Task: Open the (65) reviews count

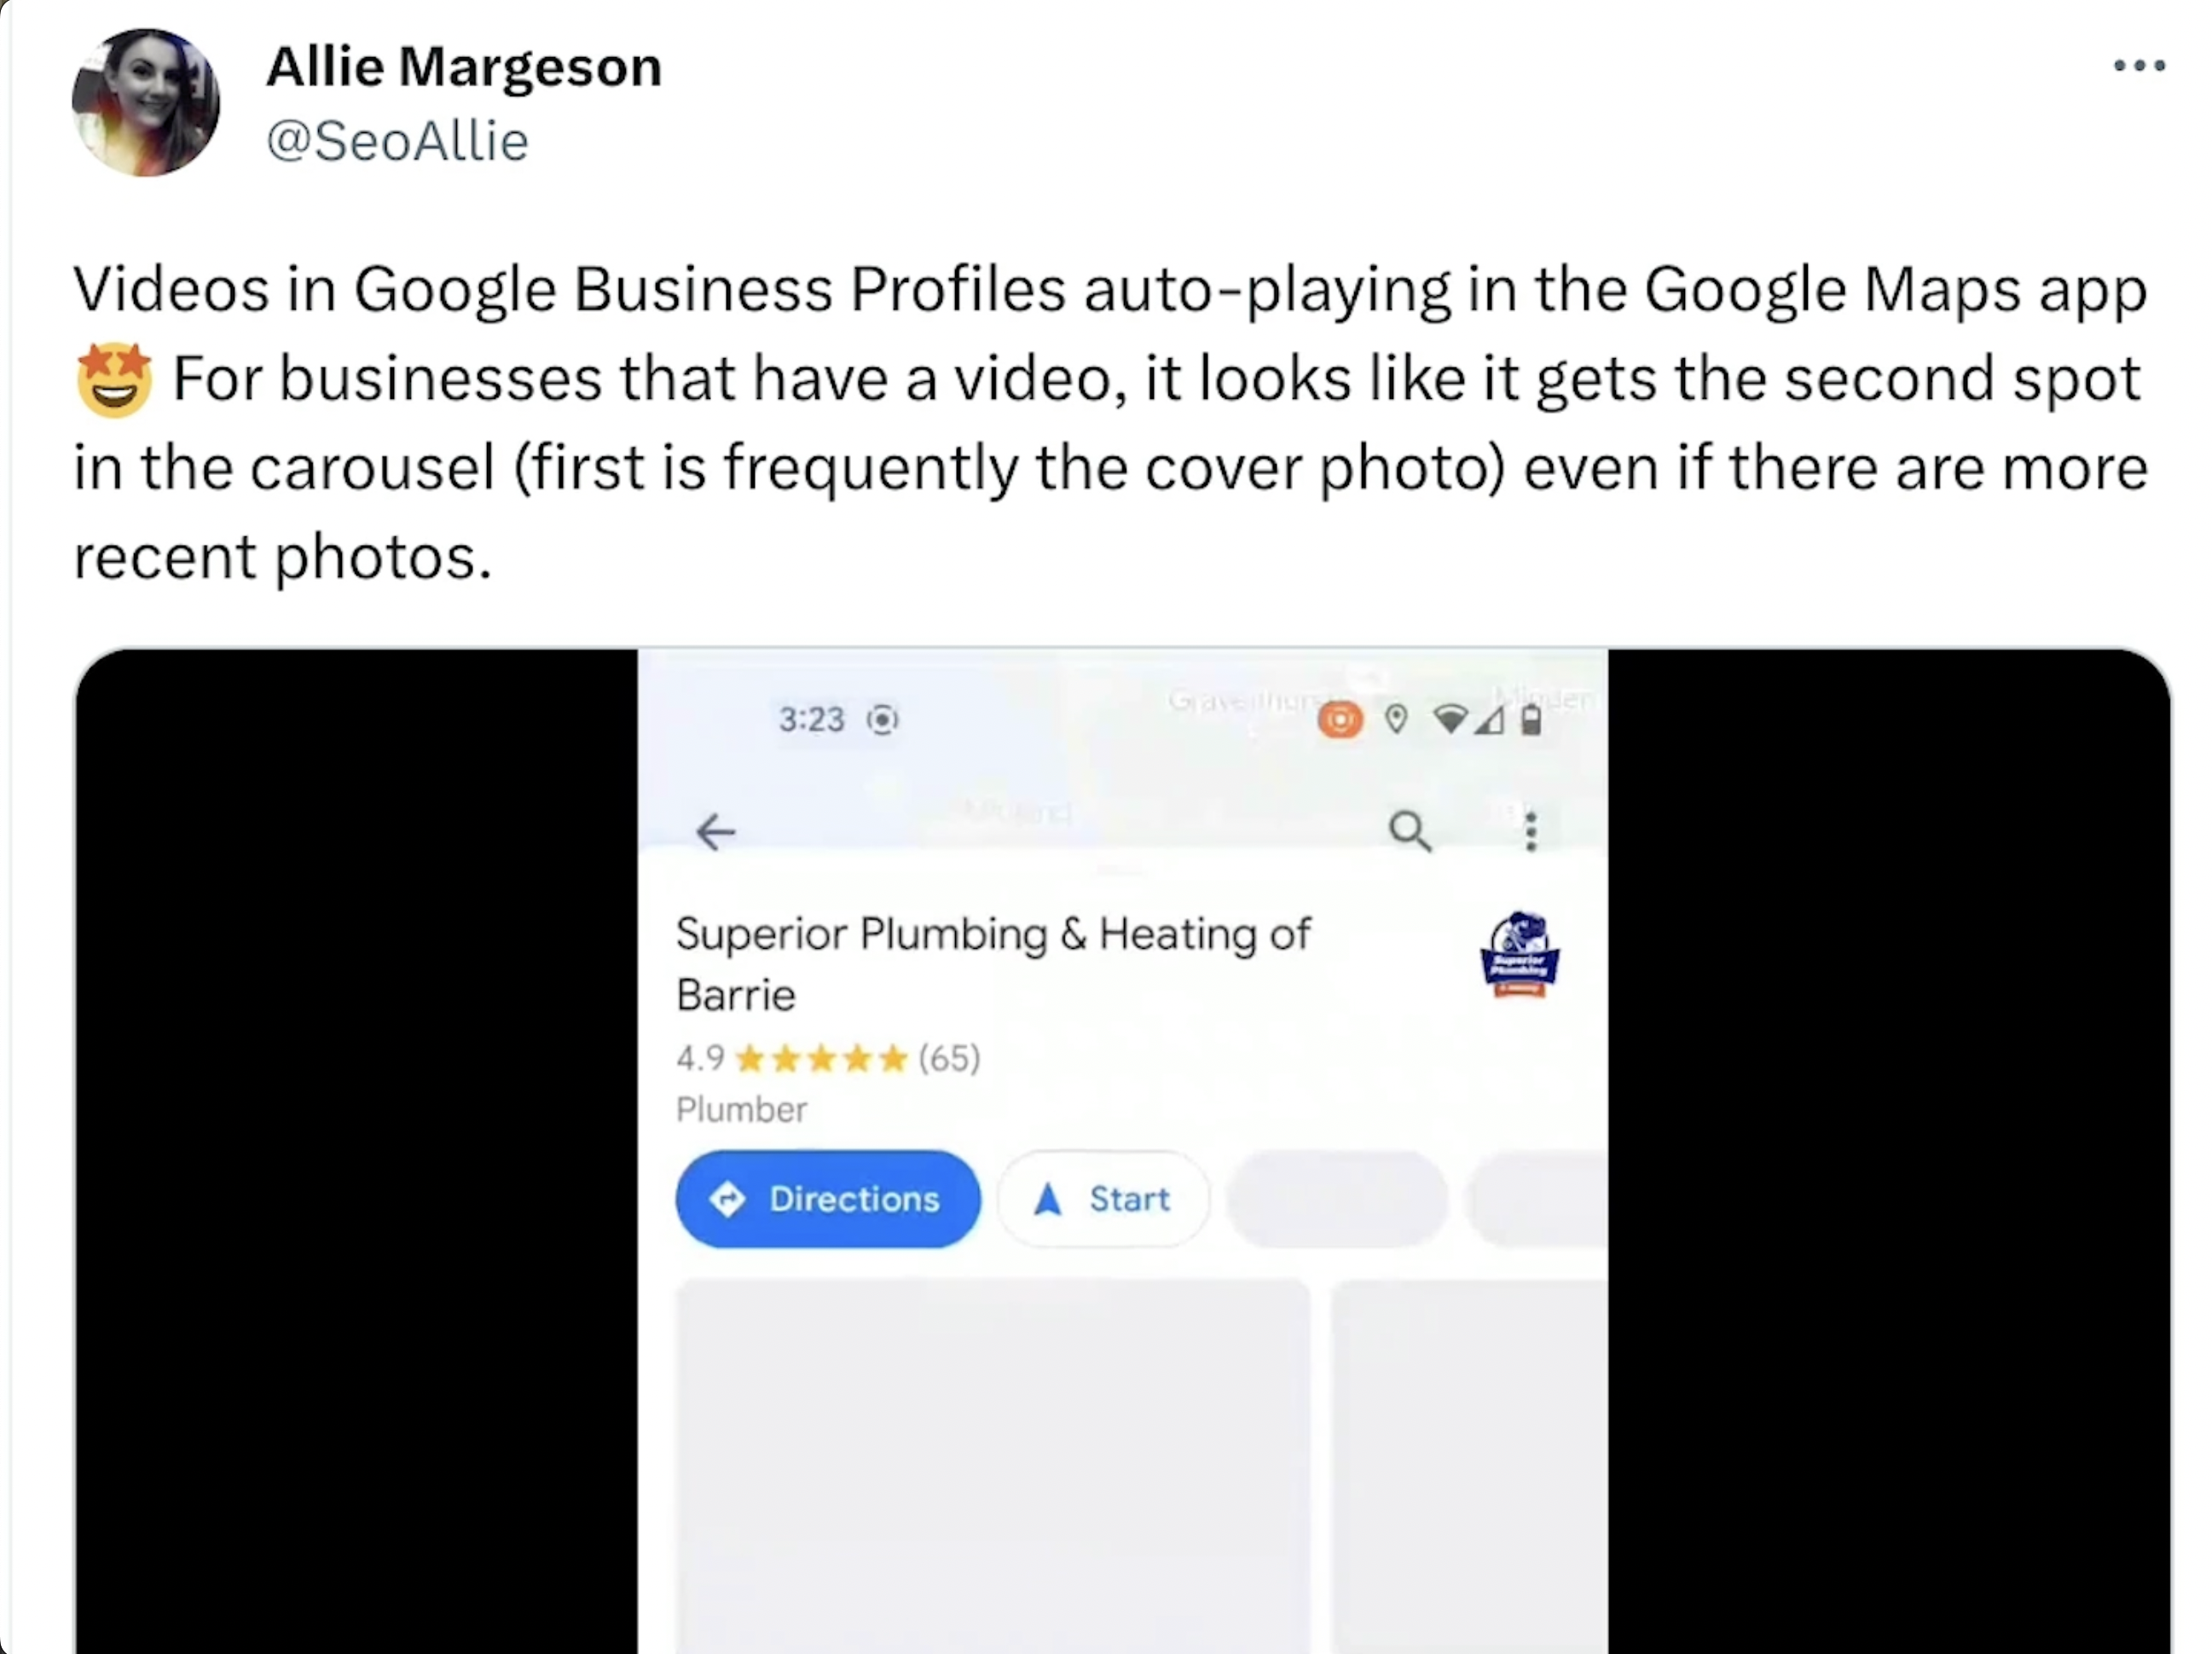Action: (x=949, y=1058)
